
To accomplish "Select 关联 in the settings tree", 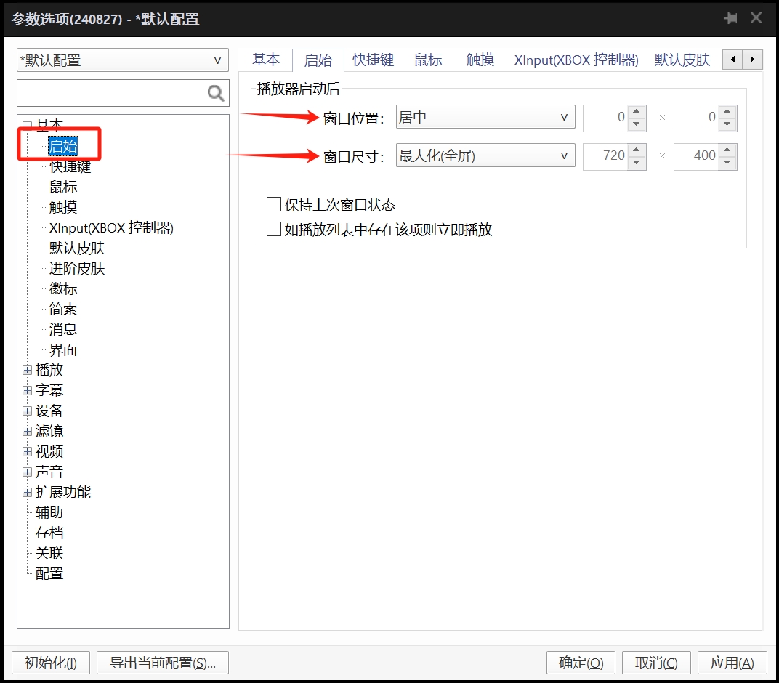I will (49, 553).
